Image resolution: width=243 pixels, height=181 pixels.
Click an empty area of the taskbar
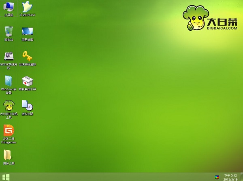click(x=109, y=177)
